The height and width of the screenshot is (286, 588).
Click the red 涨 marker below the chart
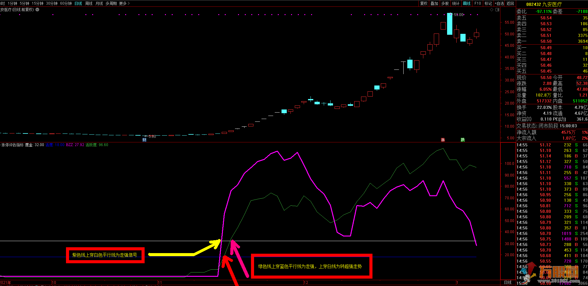point(443,140)
